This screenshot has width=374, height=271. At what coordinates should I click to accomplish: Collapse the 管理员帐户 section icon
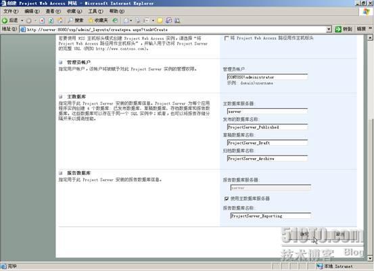(61, 62)
